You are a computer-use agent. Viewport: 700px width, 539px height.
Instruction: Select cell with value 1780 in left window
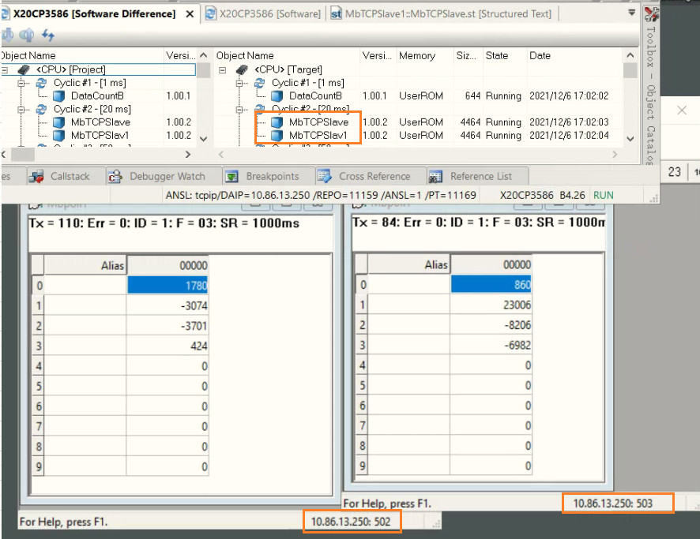167,286
